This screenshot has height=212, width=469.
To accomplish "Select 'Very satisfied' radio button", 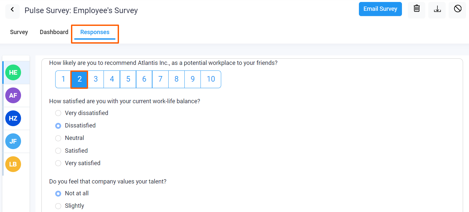I will coord(58,163).
